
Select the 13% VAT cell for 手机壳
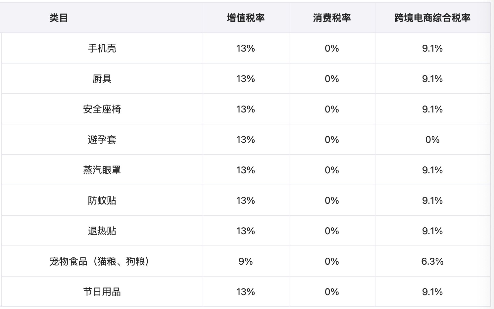246,48
